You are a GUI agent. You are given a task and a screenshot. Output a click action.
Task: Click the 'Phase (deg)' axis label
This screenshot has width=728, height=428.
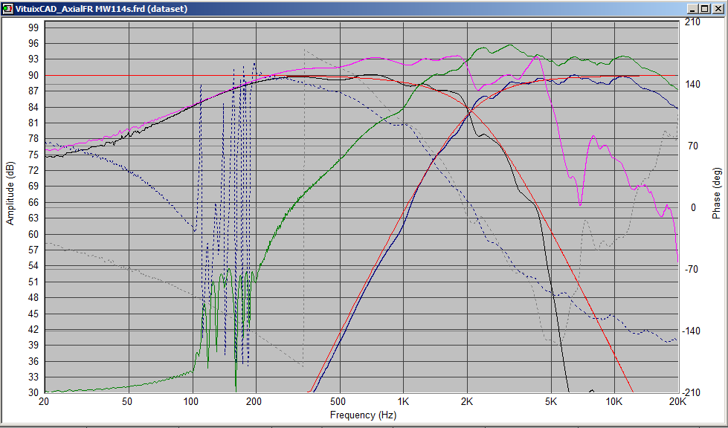pyautogui.click(x=717, y=193)
